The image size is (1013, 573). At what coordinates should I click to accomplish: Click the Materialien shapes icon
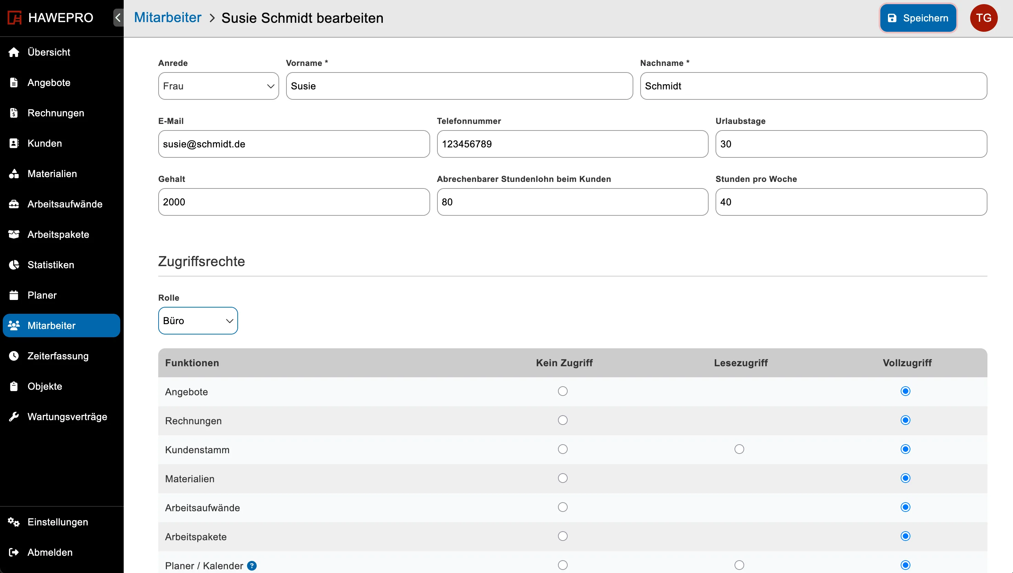(14, 174)
